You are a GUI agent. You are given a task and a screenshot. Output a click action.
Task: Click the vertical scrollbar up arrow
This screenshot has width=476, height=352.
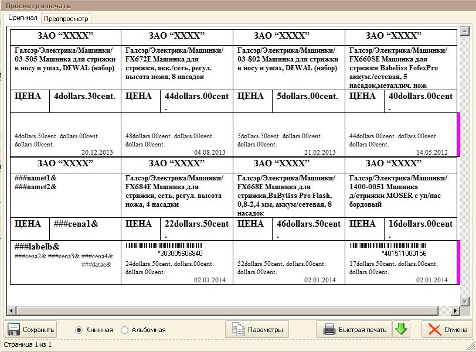click(465, 29)
